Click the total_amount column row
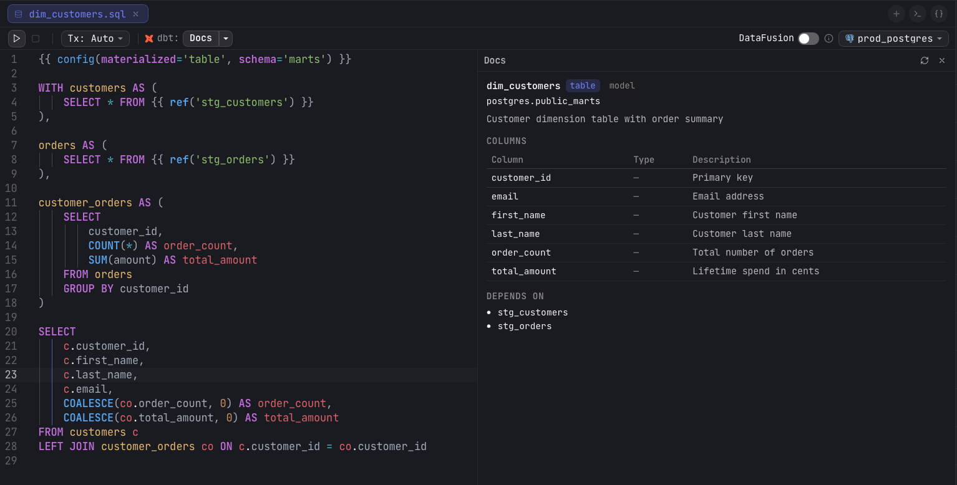 (x=716, y=271)
